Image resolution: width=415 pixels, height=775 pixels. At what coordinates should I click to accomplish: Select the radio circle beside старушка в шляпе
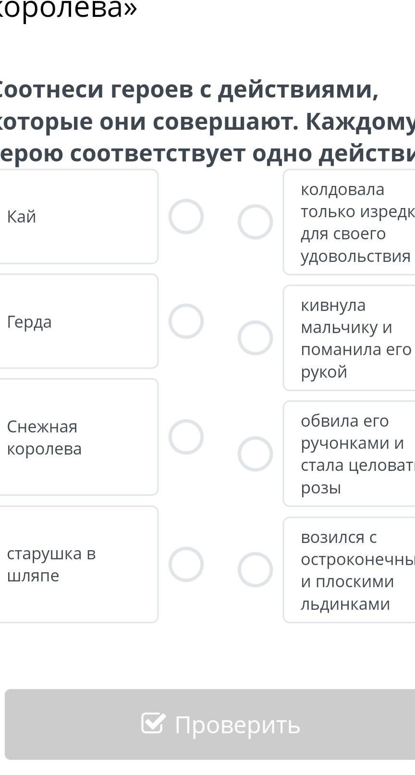[186, 564]
